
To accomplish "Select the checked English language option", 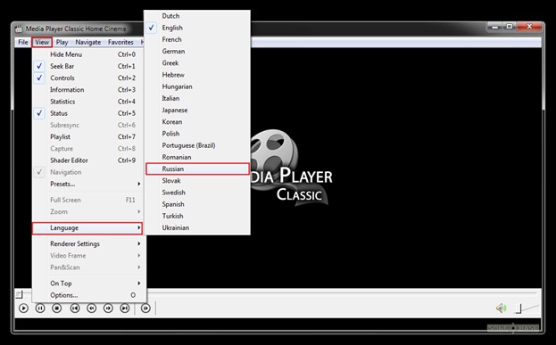I will click(197, 28).
